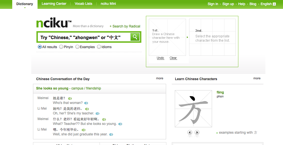This screenshot has width=283, height=145.
Task: Play audio for "Who's that woman?"
Action: (86, 103)
